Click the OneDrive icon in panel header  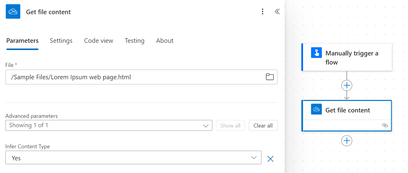[13, 12]
